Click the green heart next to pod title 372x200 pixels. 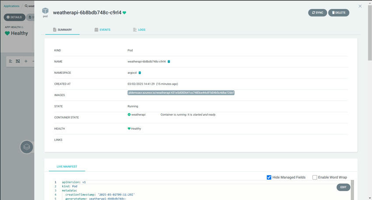(x=124, y=13)
